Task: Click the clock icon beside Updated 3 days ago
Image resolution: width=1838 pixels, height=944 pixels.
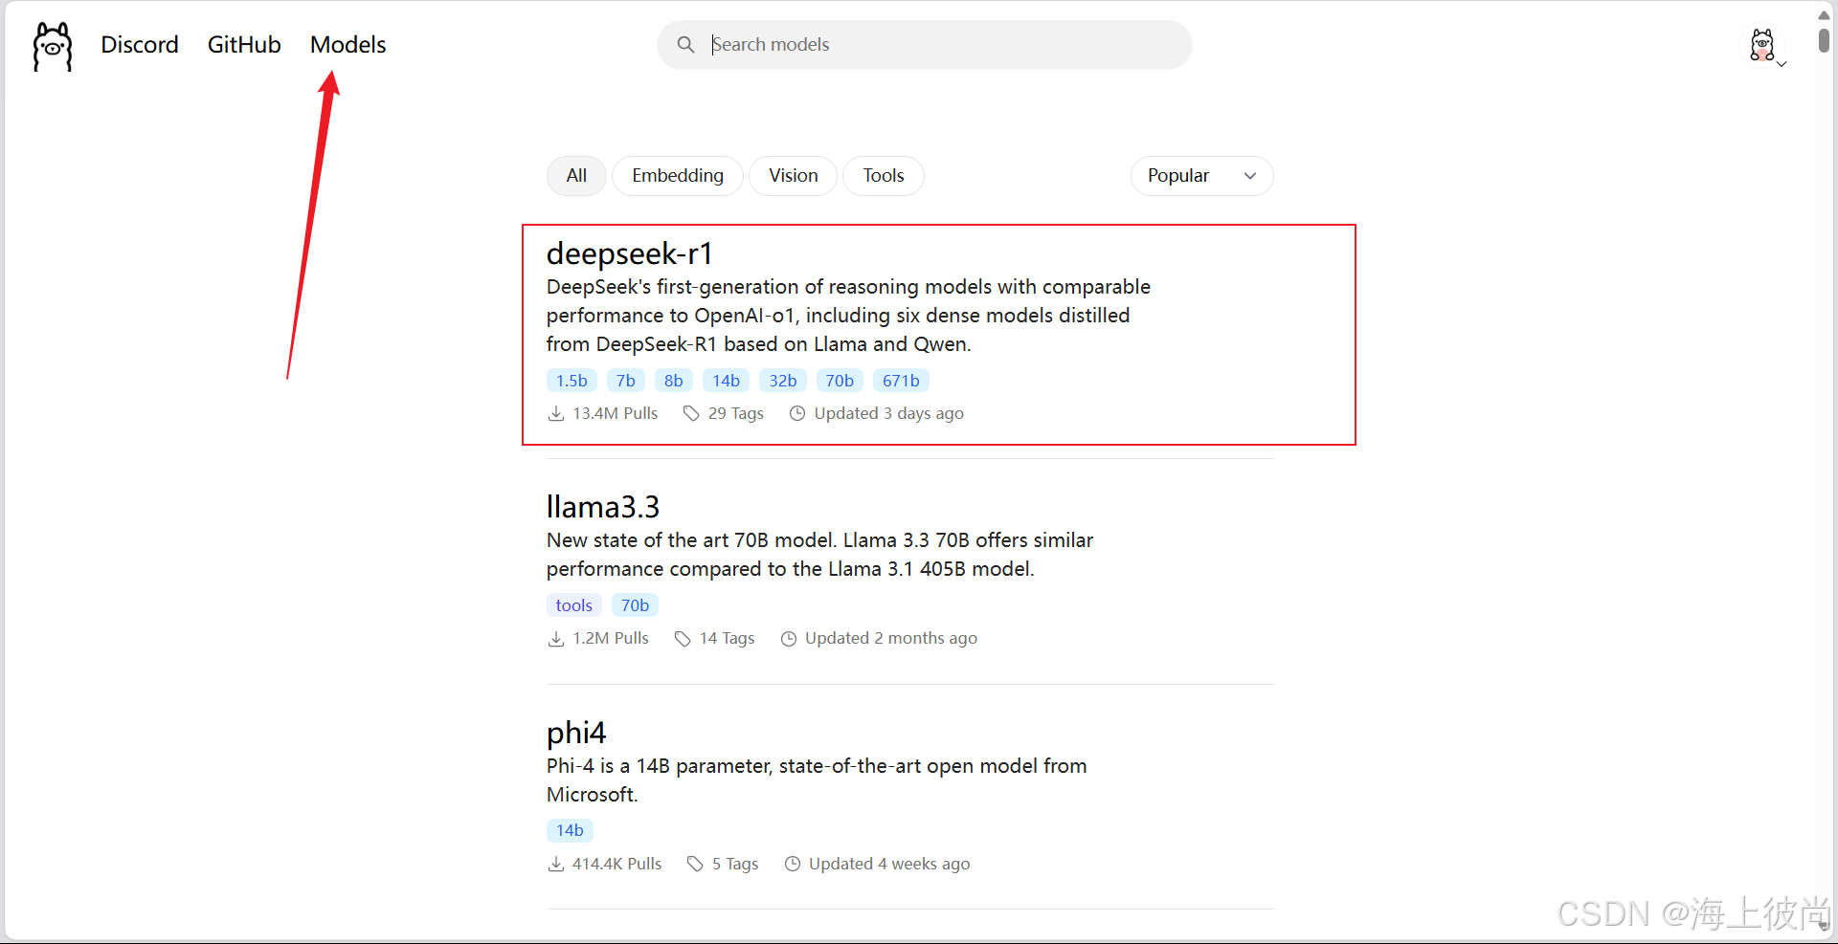Action: point(798,413)
